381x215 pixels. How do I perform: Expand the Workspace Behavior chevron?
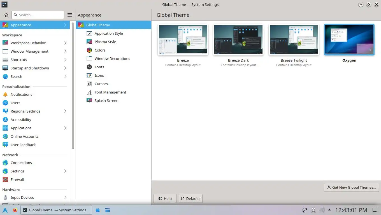point(65,43)
